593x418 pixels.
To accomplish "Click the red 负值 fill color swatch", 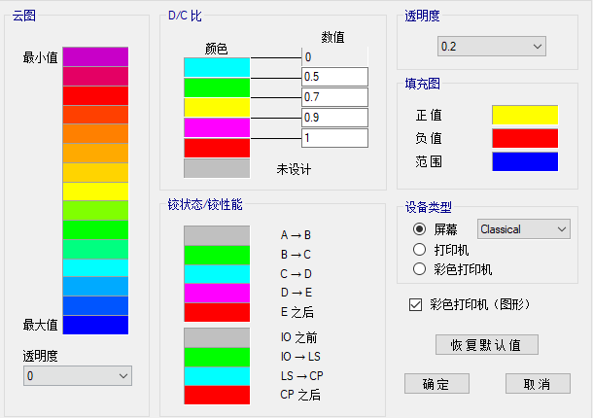I will point(525,138).
